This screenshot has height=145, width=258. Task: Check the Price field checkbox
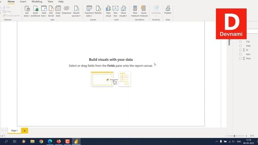[241, 58]
